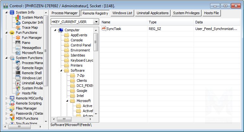Image resolution: width=244 pixels, height=132 pixels.
Task: Switch to the Process Manager tab
Action: [65, 13]
